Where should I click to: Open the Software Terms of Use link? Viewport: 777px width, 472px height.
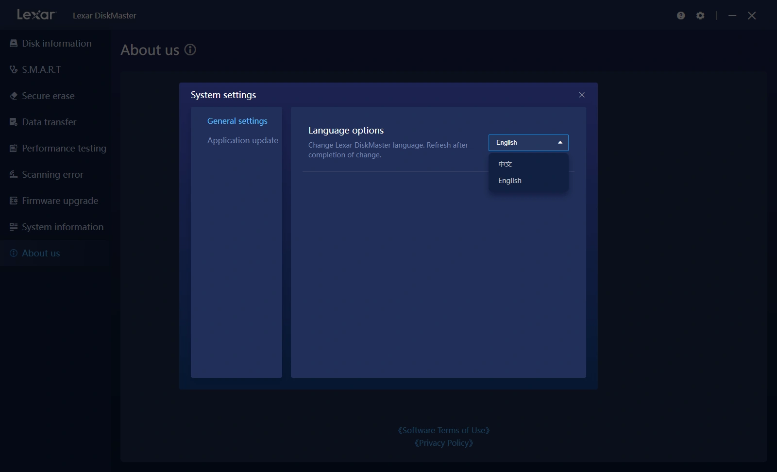[x=444, y=430]
